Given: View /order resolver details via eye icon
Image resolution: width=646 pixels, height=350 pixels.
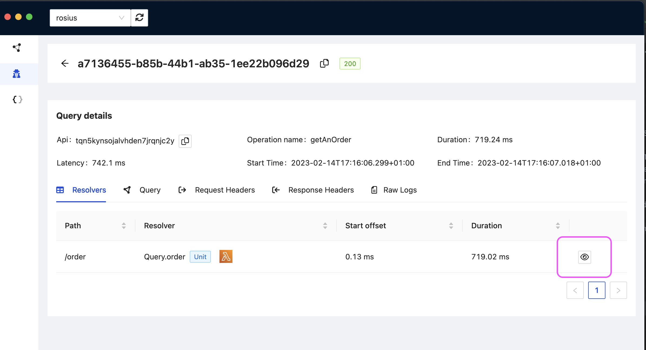Looking at the screenshot, I should tap(584, 257).
